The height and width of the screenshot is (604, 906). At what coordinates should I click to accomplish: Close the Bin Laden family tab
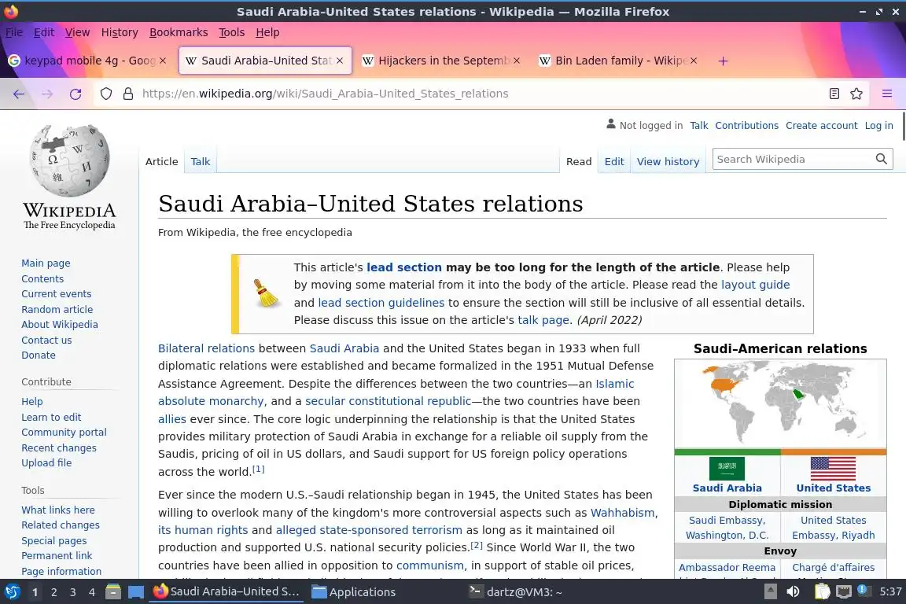point(694,61)
